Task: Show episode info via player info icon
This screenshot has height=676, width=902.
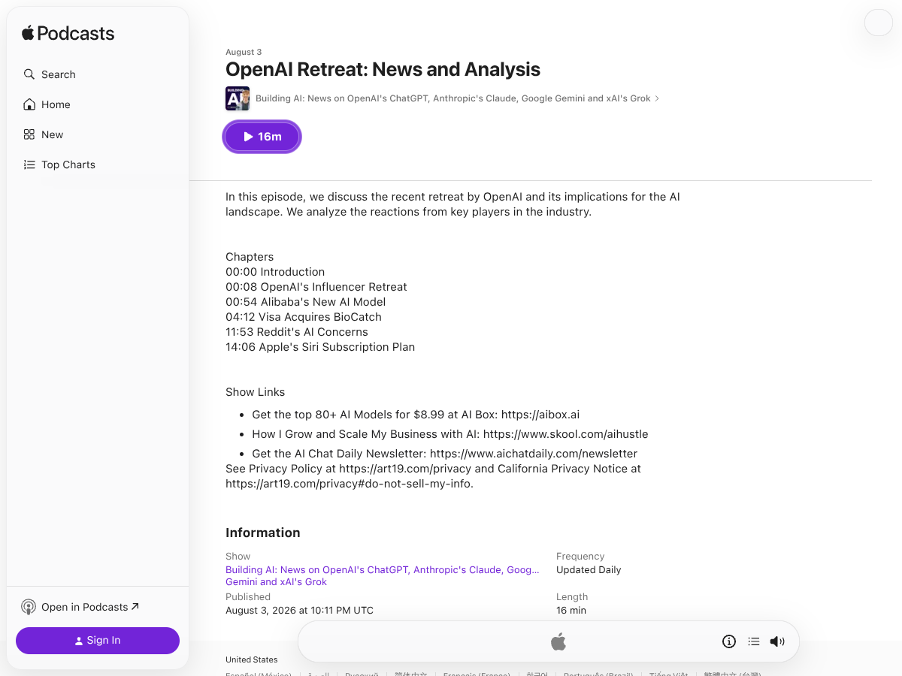Action: click(729, 641)
